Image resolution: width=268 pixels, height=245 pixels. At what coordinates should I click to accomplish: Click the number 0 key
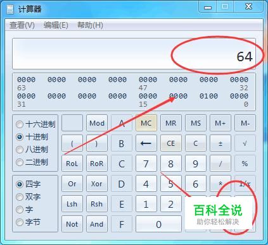point(158,224)
